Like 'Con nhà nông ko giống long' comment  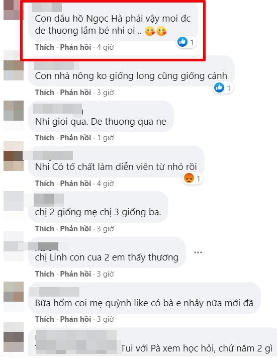coord(45,92)
